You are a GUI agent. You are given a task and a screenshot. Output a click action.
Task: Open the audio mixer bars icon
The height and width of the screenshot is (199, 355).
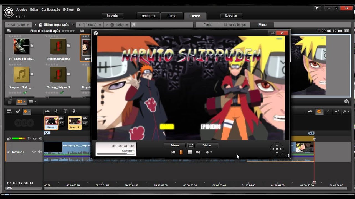pos(47,111)
